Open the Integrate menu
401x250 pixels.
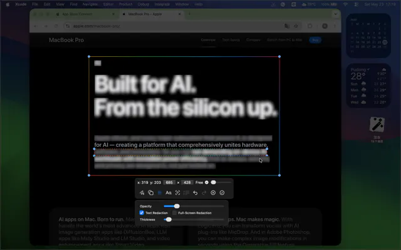point(162,4)
